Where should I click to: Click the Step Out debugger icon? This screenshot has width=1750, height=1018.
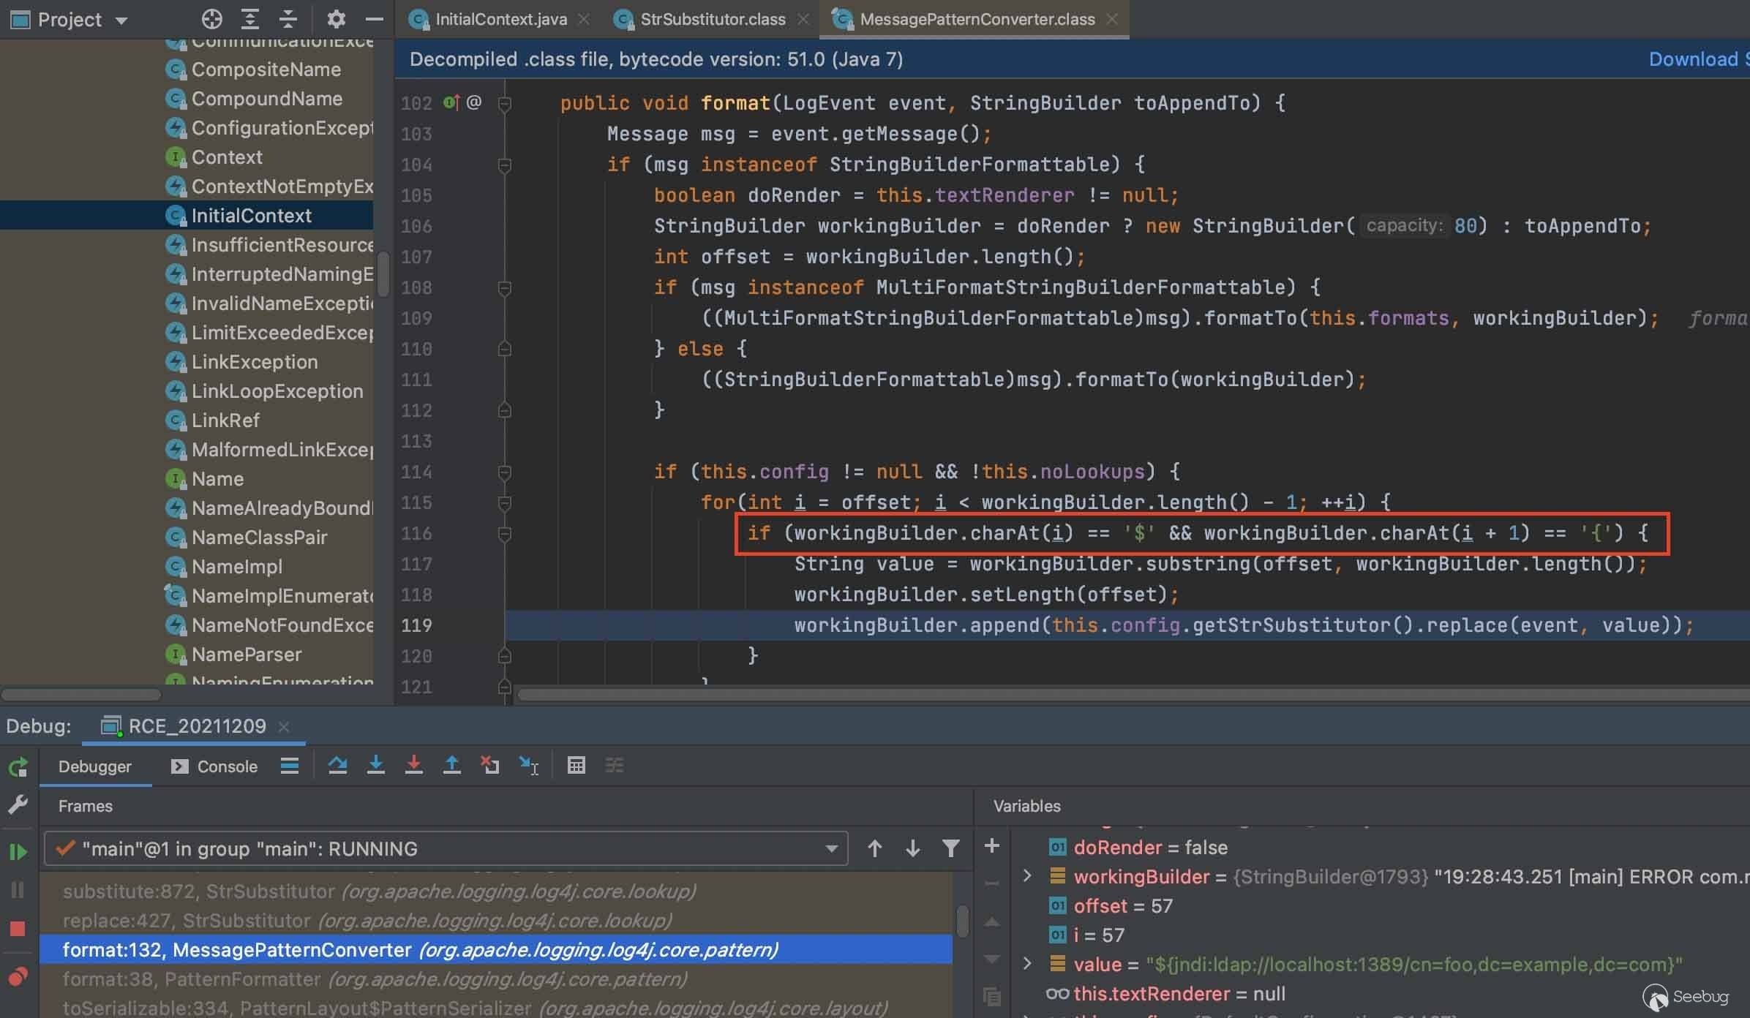coord(451,765)
